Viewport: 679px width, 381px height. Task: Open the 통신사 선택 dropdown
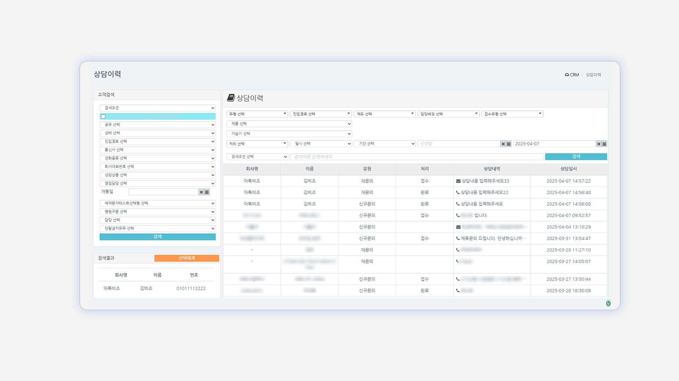(157, 150)
